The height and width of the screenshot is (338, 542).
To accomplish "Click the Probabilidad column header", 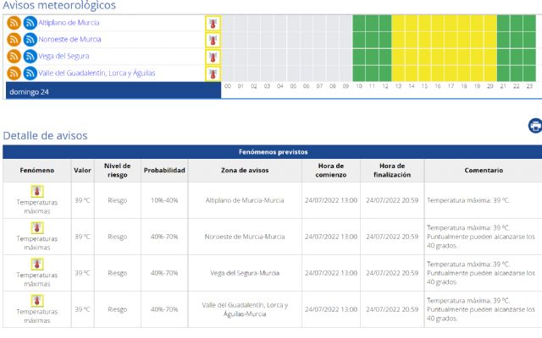I will 163,171.
